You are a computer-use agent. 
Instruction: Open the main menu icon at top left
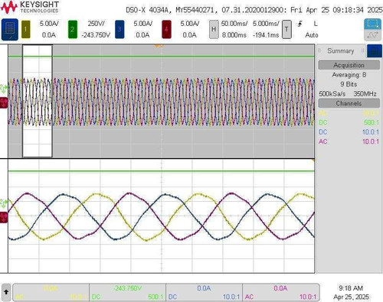[x=10, y=29]
